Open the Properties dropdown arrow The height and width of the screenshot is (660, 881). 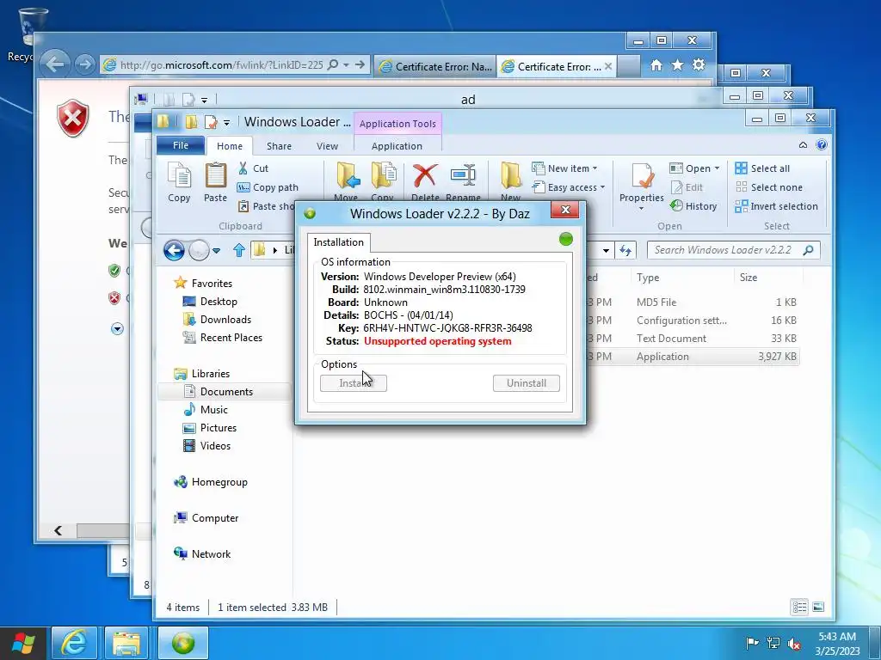[x=641, y=209]
